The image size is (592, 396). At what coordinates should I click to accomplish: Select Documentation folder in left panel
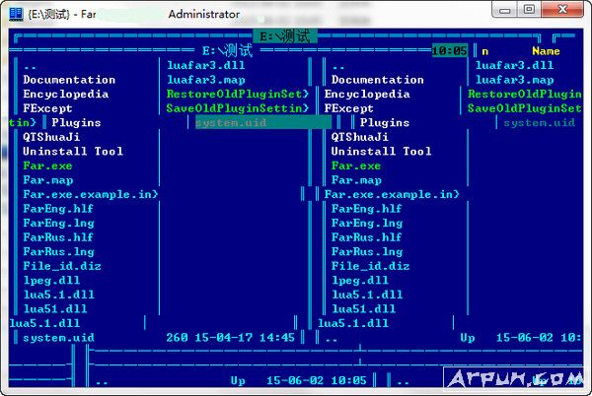click(69, 80)
